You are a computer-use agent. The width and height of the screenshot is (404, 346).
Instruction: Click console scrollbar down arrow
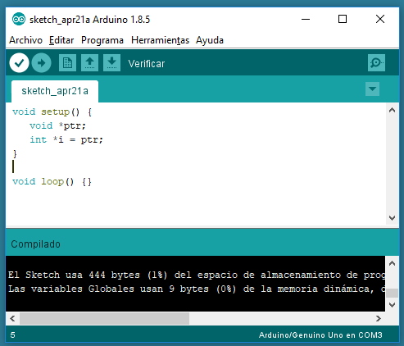392,305
